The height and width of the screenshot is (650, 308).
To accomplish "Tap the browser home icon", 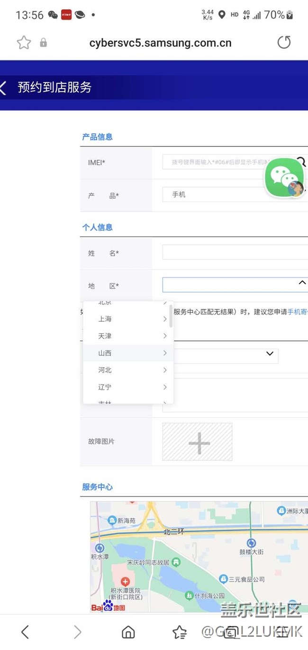I will pyautogui.click(x=128, y=632).
